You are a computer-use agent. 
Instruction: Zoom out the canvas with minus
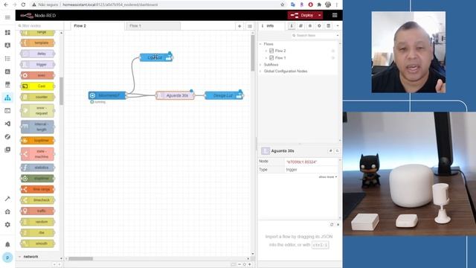point(239,264)
